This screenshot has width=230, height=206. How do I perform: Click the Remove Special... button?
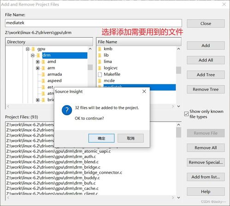click(206, 162)
